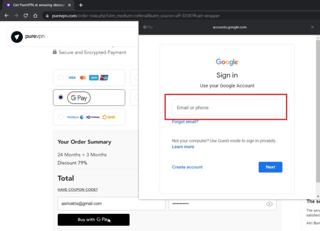Select the credit card payment radio button
Image resolution: width=320 pixels, height=231 pixels.
click(61, 78)
